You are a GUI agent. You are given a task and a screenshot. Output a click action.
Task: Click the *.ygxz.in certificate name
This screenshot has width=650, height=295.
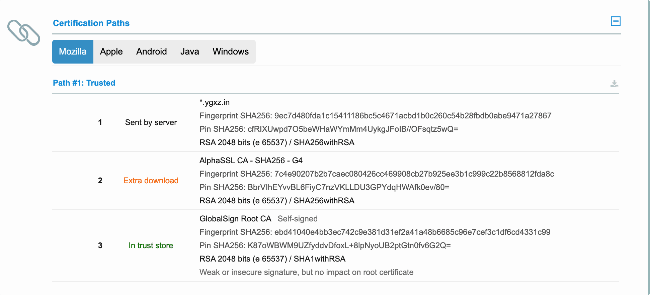[x=215, y=102]
